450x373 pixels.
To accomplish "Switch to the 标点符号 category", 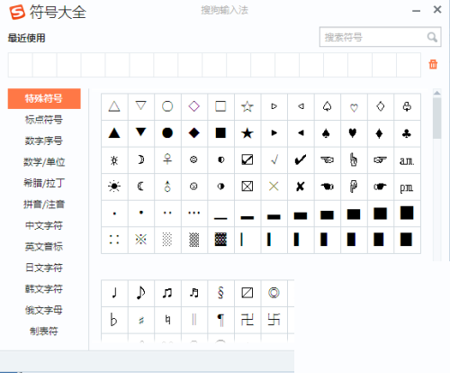I will click(x=44, y=120).
